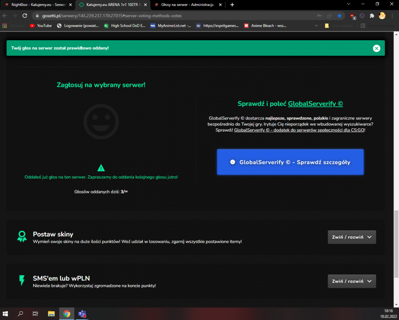
Task: Open the Apps grid shortcut in bookmarks bar
Action: click(x=4, y=26)
